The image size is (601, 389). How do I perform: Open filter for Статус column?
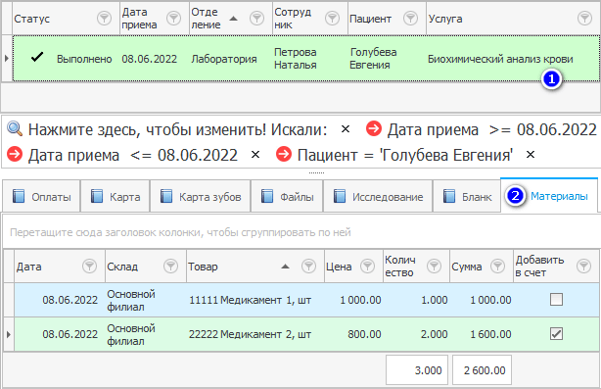(x=104, y=18)
